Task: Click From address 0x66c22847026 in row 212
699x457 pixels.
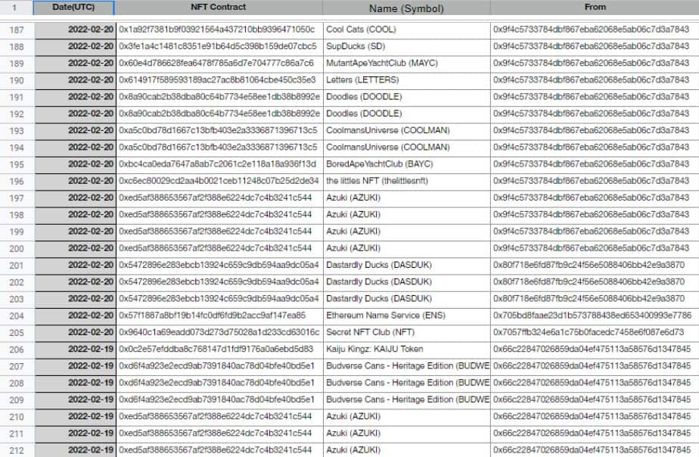Action: tap(595, 450)
